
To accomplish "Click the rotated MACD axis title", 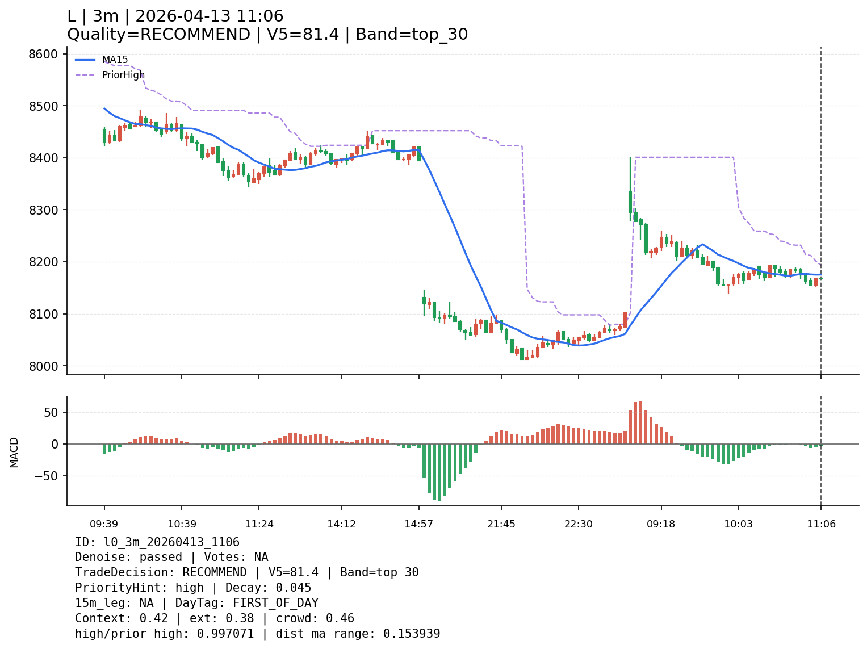I will point(14,452).
